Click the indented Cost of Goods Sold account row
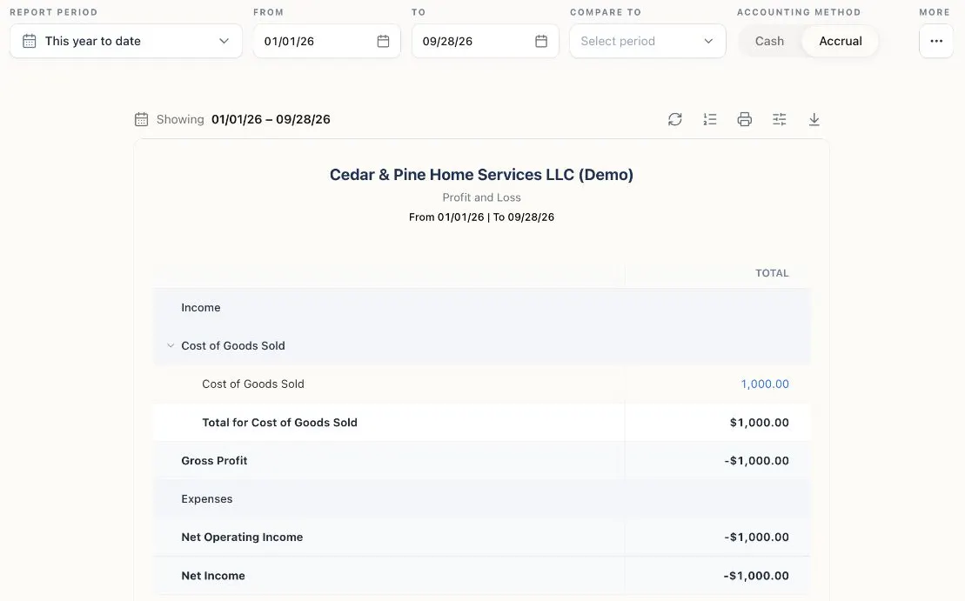This screenshot has width=965, height=601. [x=481, y=384]
